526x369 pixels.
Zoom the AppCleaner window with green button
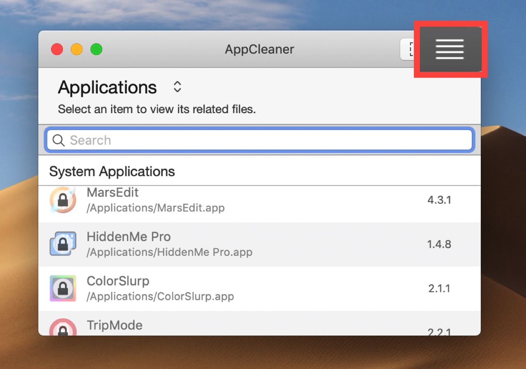[x=97, y=49]
